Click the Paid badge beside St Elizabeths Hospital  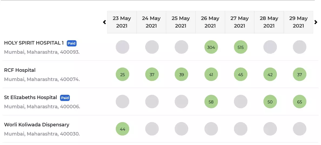(65, 98)
